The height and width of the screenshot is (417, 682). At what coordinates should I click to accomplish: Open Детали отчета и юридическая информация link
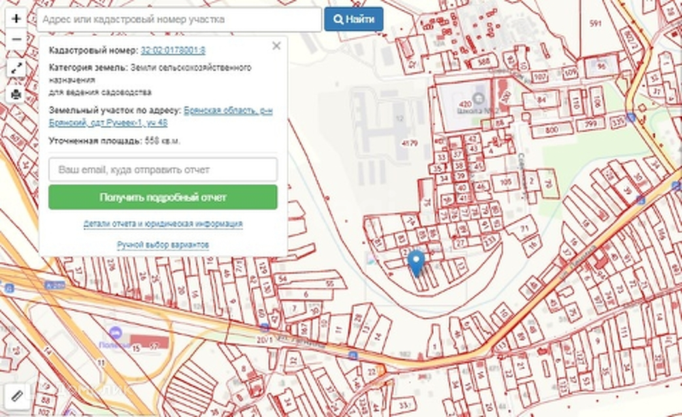[x=163, y=224]
